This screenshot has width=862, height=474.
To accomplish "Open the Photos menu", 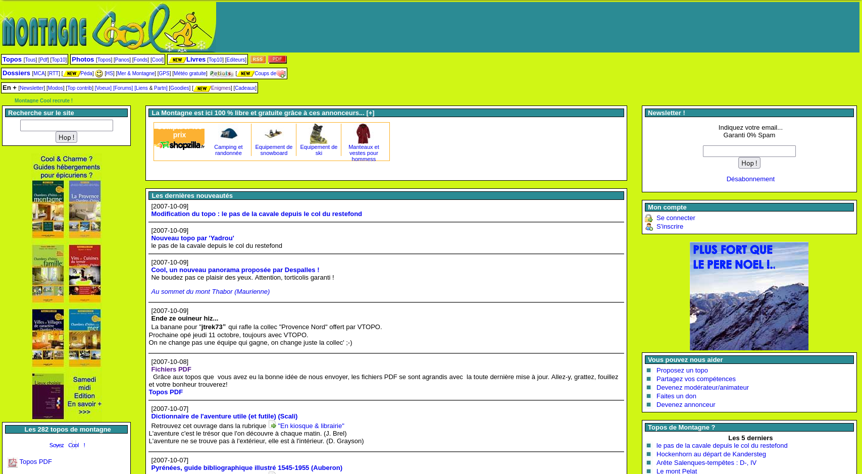I will tap(83, 59).
